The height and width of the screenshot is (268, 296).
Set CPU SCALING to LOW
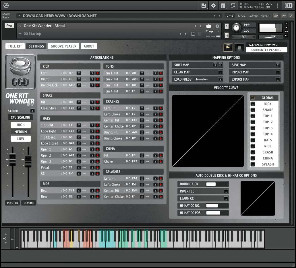20,138
